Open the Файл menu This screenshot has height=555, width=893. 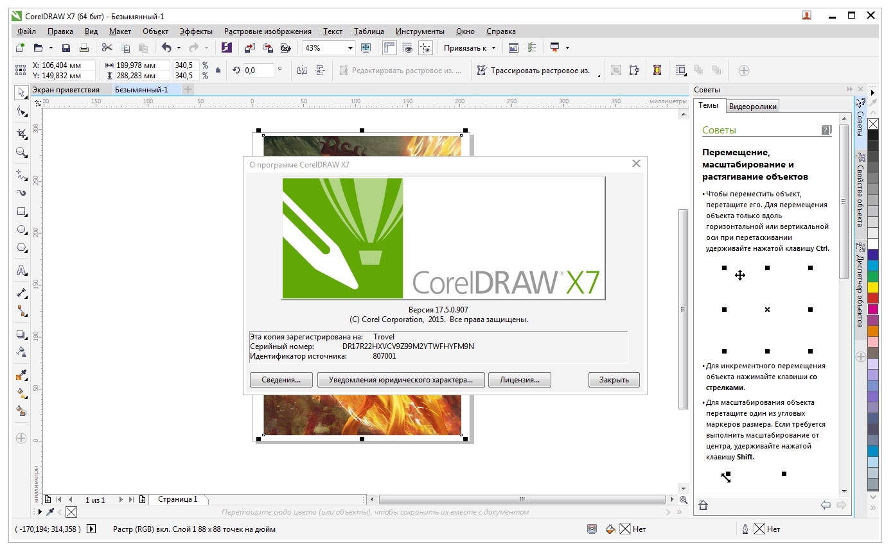pos(27,31)
